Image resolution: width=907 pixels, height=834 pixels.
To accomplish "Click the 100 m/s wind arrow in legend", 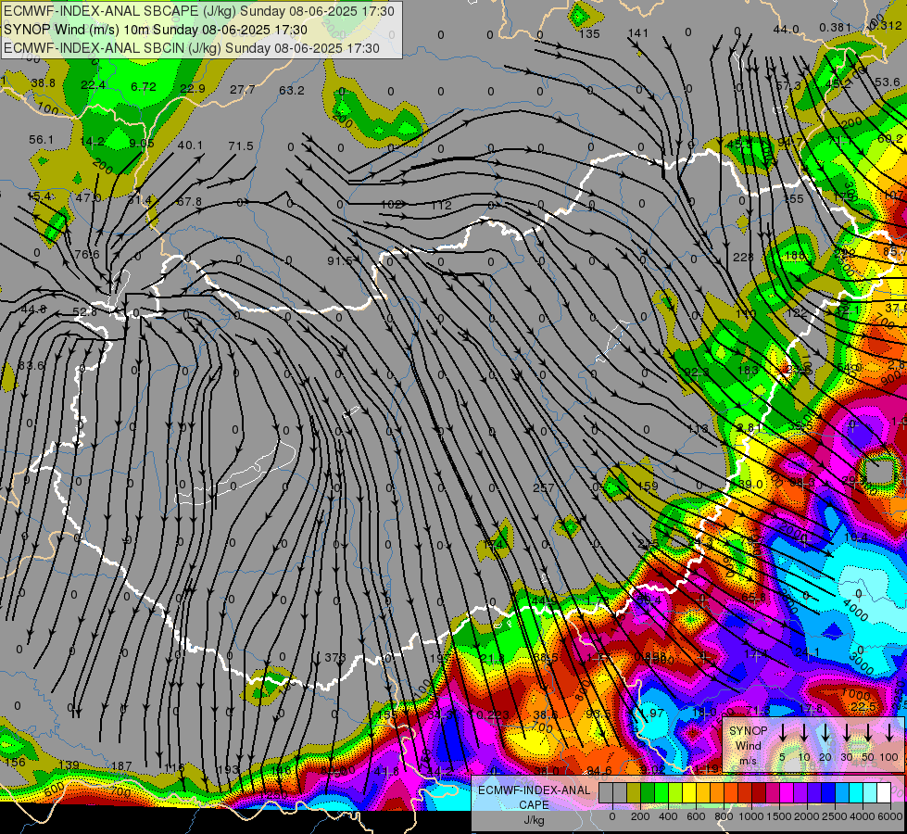I will pos(889,734).
